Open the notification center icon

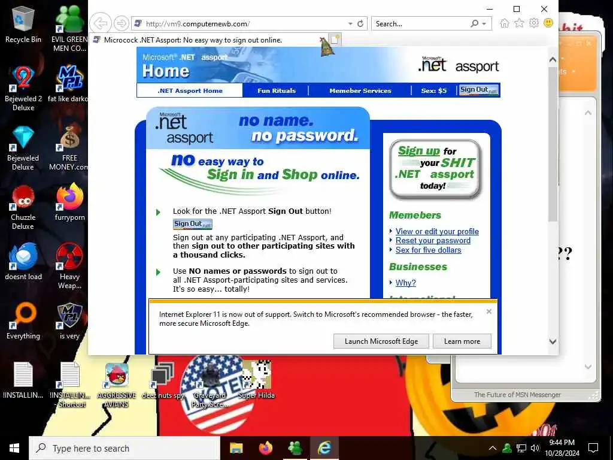[593, 448]
